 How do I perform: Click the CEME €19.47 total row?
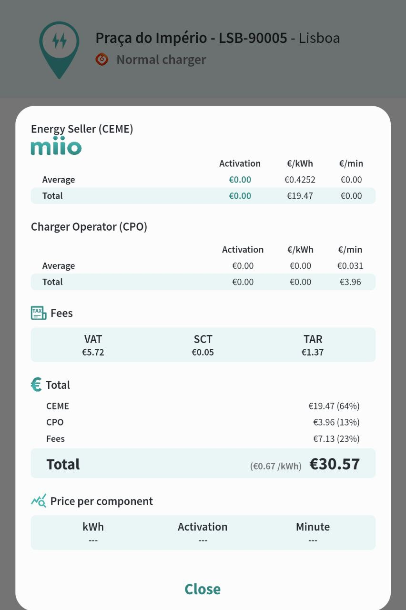pos(203,406)
